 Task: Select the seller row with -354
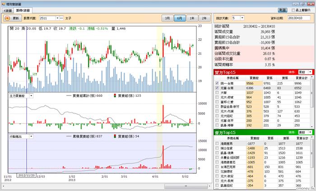pos(262,186)
